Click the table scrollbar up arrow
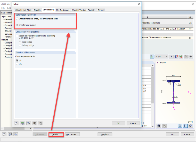The image size is (196, 143). click(153, 65)
